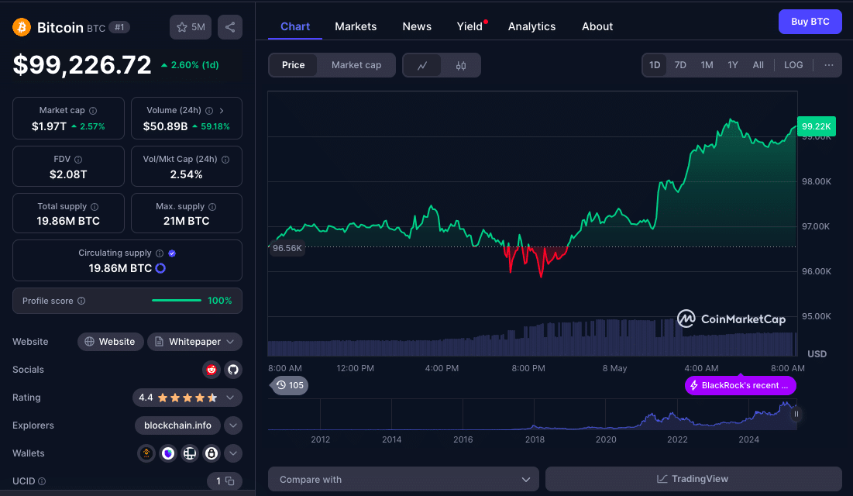853x496 pixels.
Task: Switch to the Markets tab
Action: tap(356, 26)
